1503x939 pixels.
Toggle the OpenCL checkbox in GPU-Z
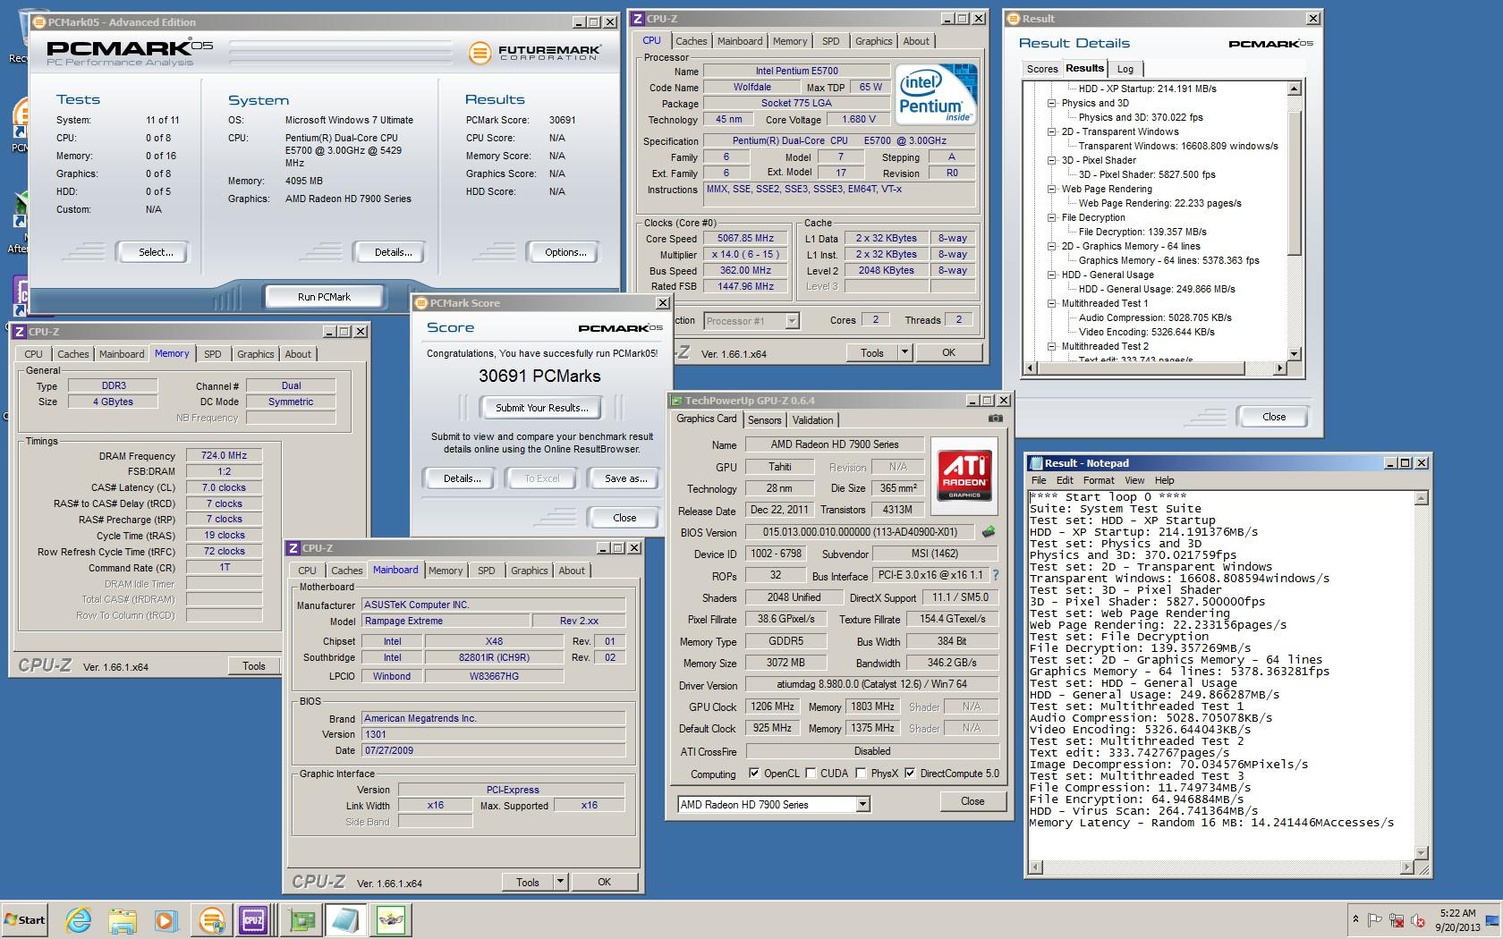754,774
